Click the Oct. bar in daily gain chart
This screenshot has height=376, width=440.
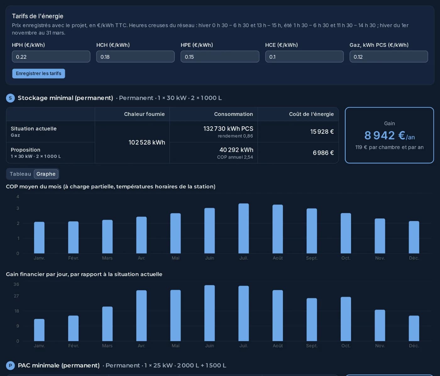point(346,319)
